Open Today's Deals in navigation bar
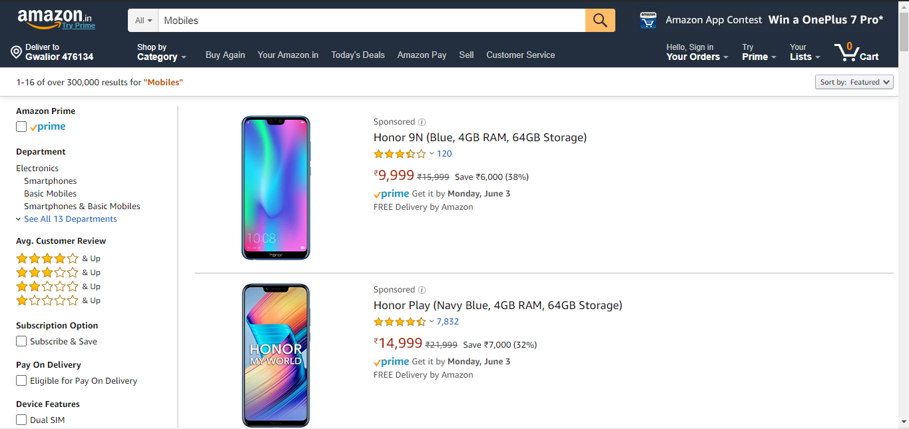 tap(358, 55)
